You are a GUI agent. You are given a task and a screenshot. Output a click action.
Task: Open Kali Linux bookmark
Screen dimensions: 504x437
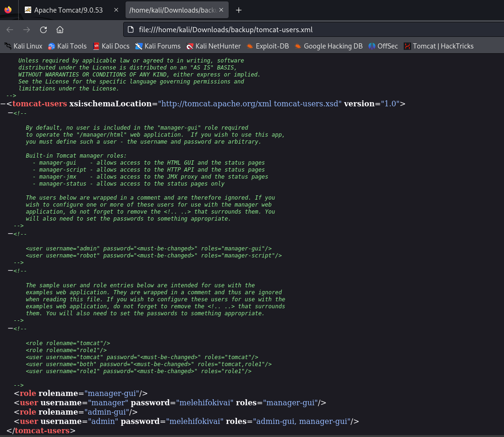23,46
